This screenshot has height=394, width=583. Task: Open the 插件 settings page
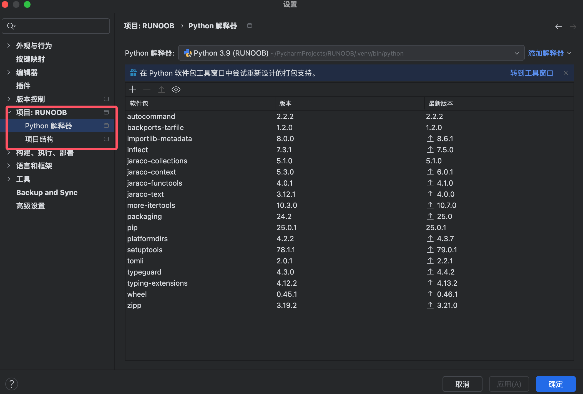23,86
